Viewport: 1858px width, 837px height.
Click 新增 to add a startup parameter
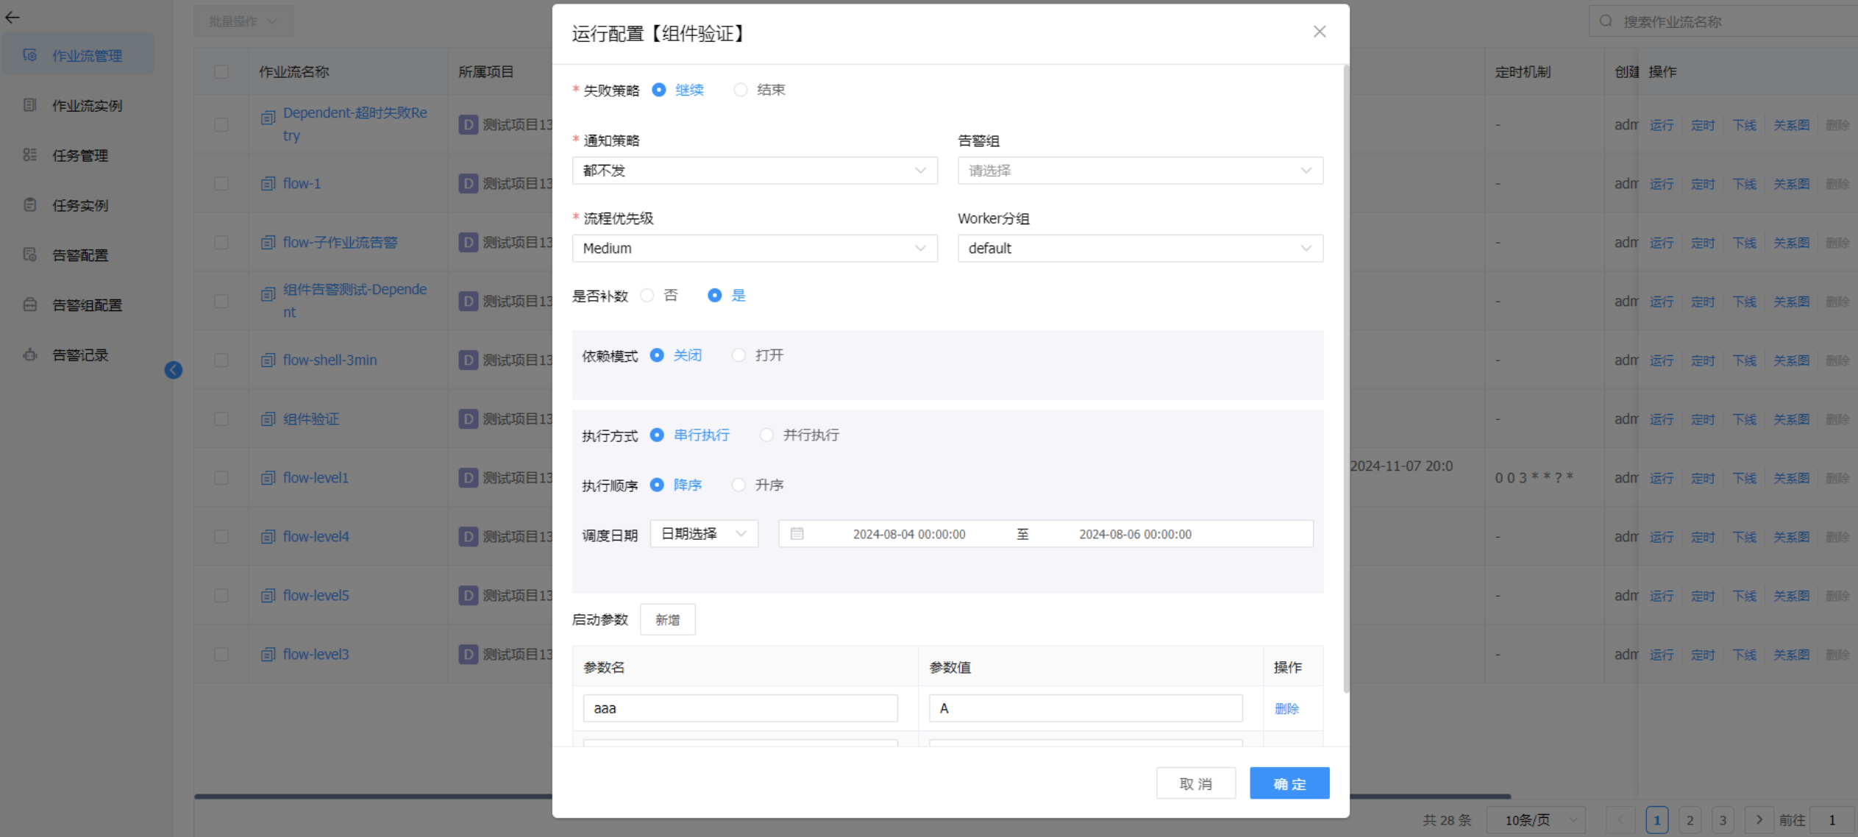pos(667,620)
